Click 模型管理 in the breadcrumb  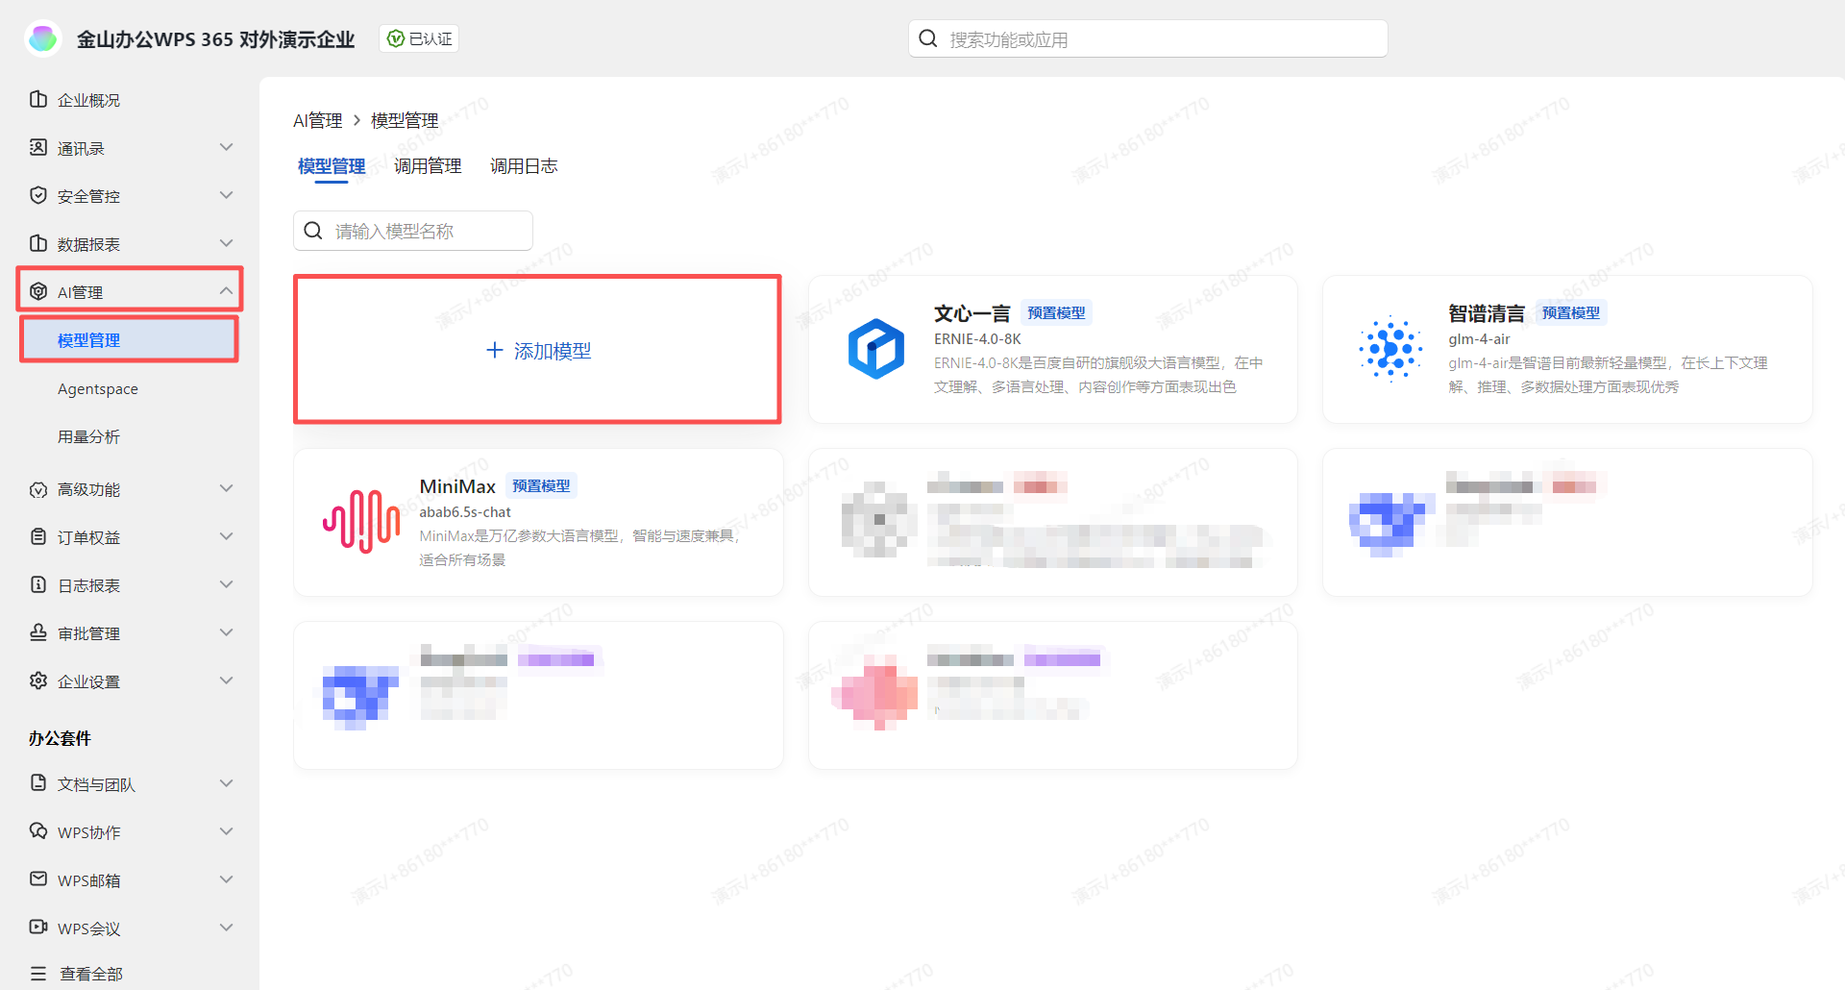pyautogui.click(x=405, y=120)
